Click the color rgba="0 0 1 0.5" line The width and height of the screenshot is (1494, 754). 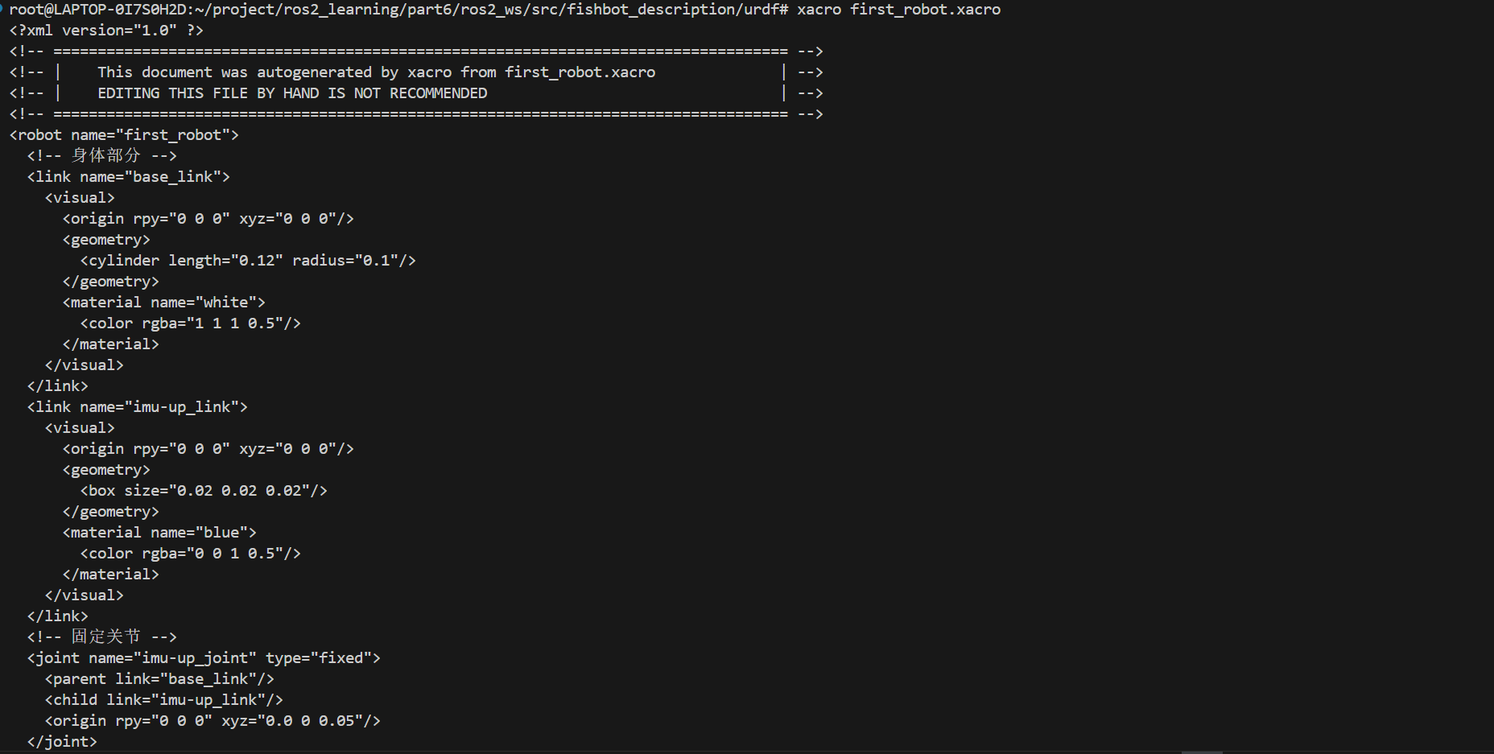point(191,554)
